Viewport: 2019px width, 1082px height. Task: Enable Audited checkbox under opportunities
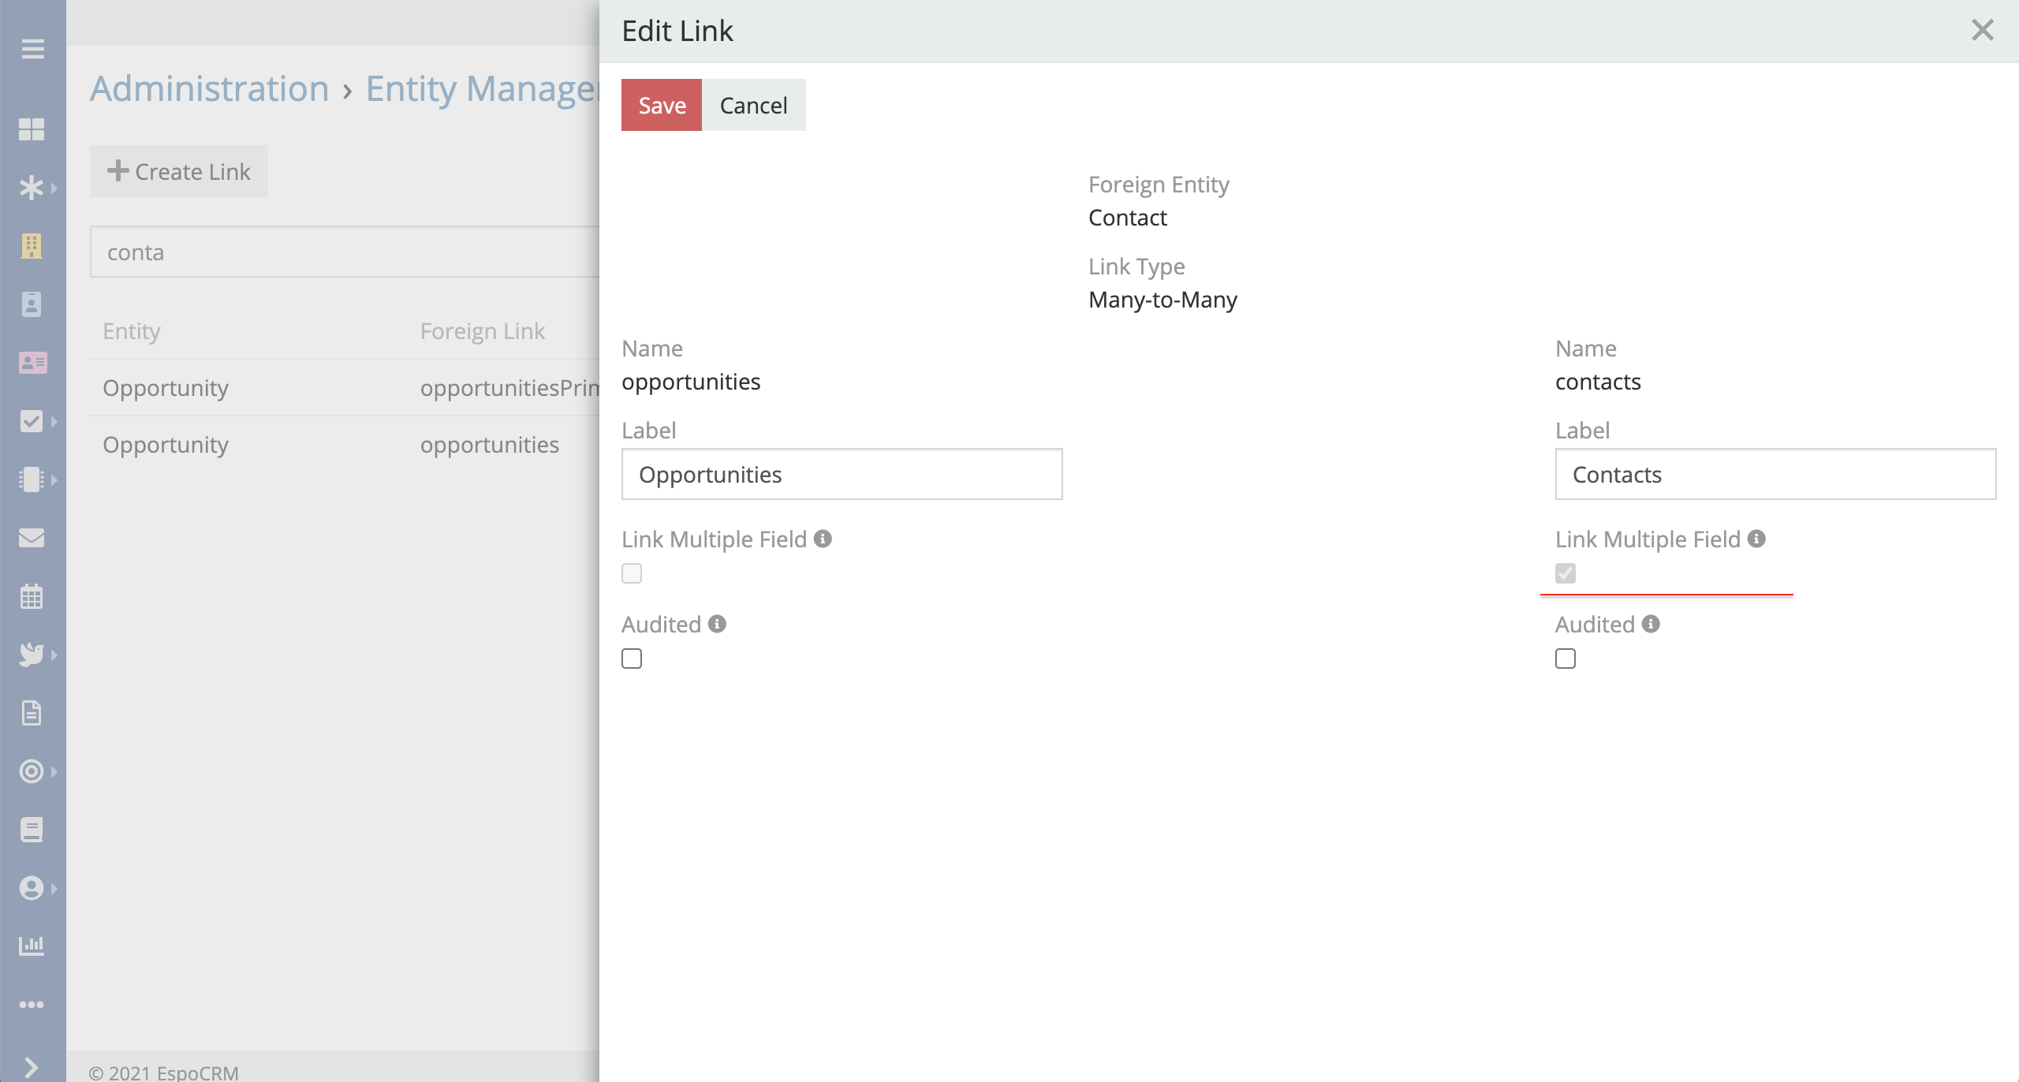click(x=632, y=659)
